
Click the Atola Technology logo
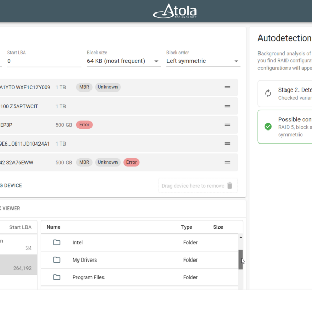tap(175, 11)
